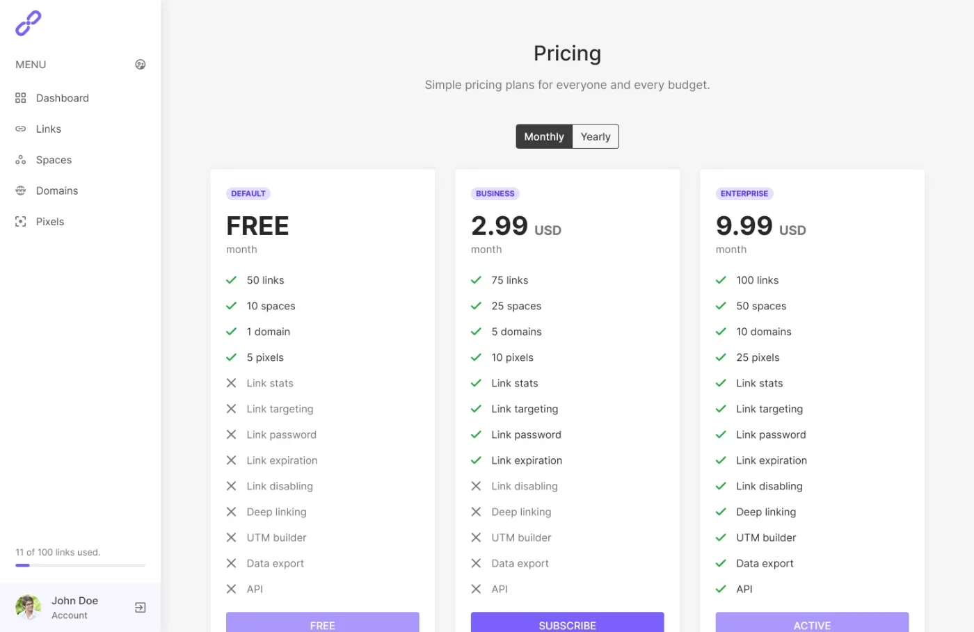Switch billing to Monthly
This screenshot has height=632, width=974.
pos(544,136)
